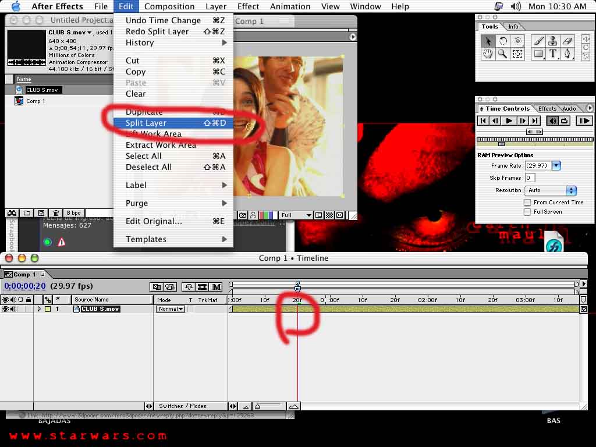Expand CLUB S.mov layer properties triangle
596x447 pixels.
[39, 309]
